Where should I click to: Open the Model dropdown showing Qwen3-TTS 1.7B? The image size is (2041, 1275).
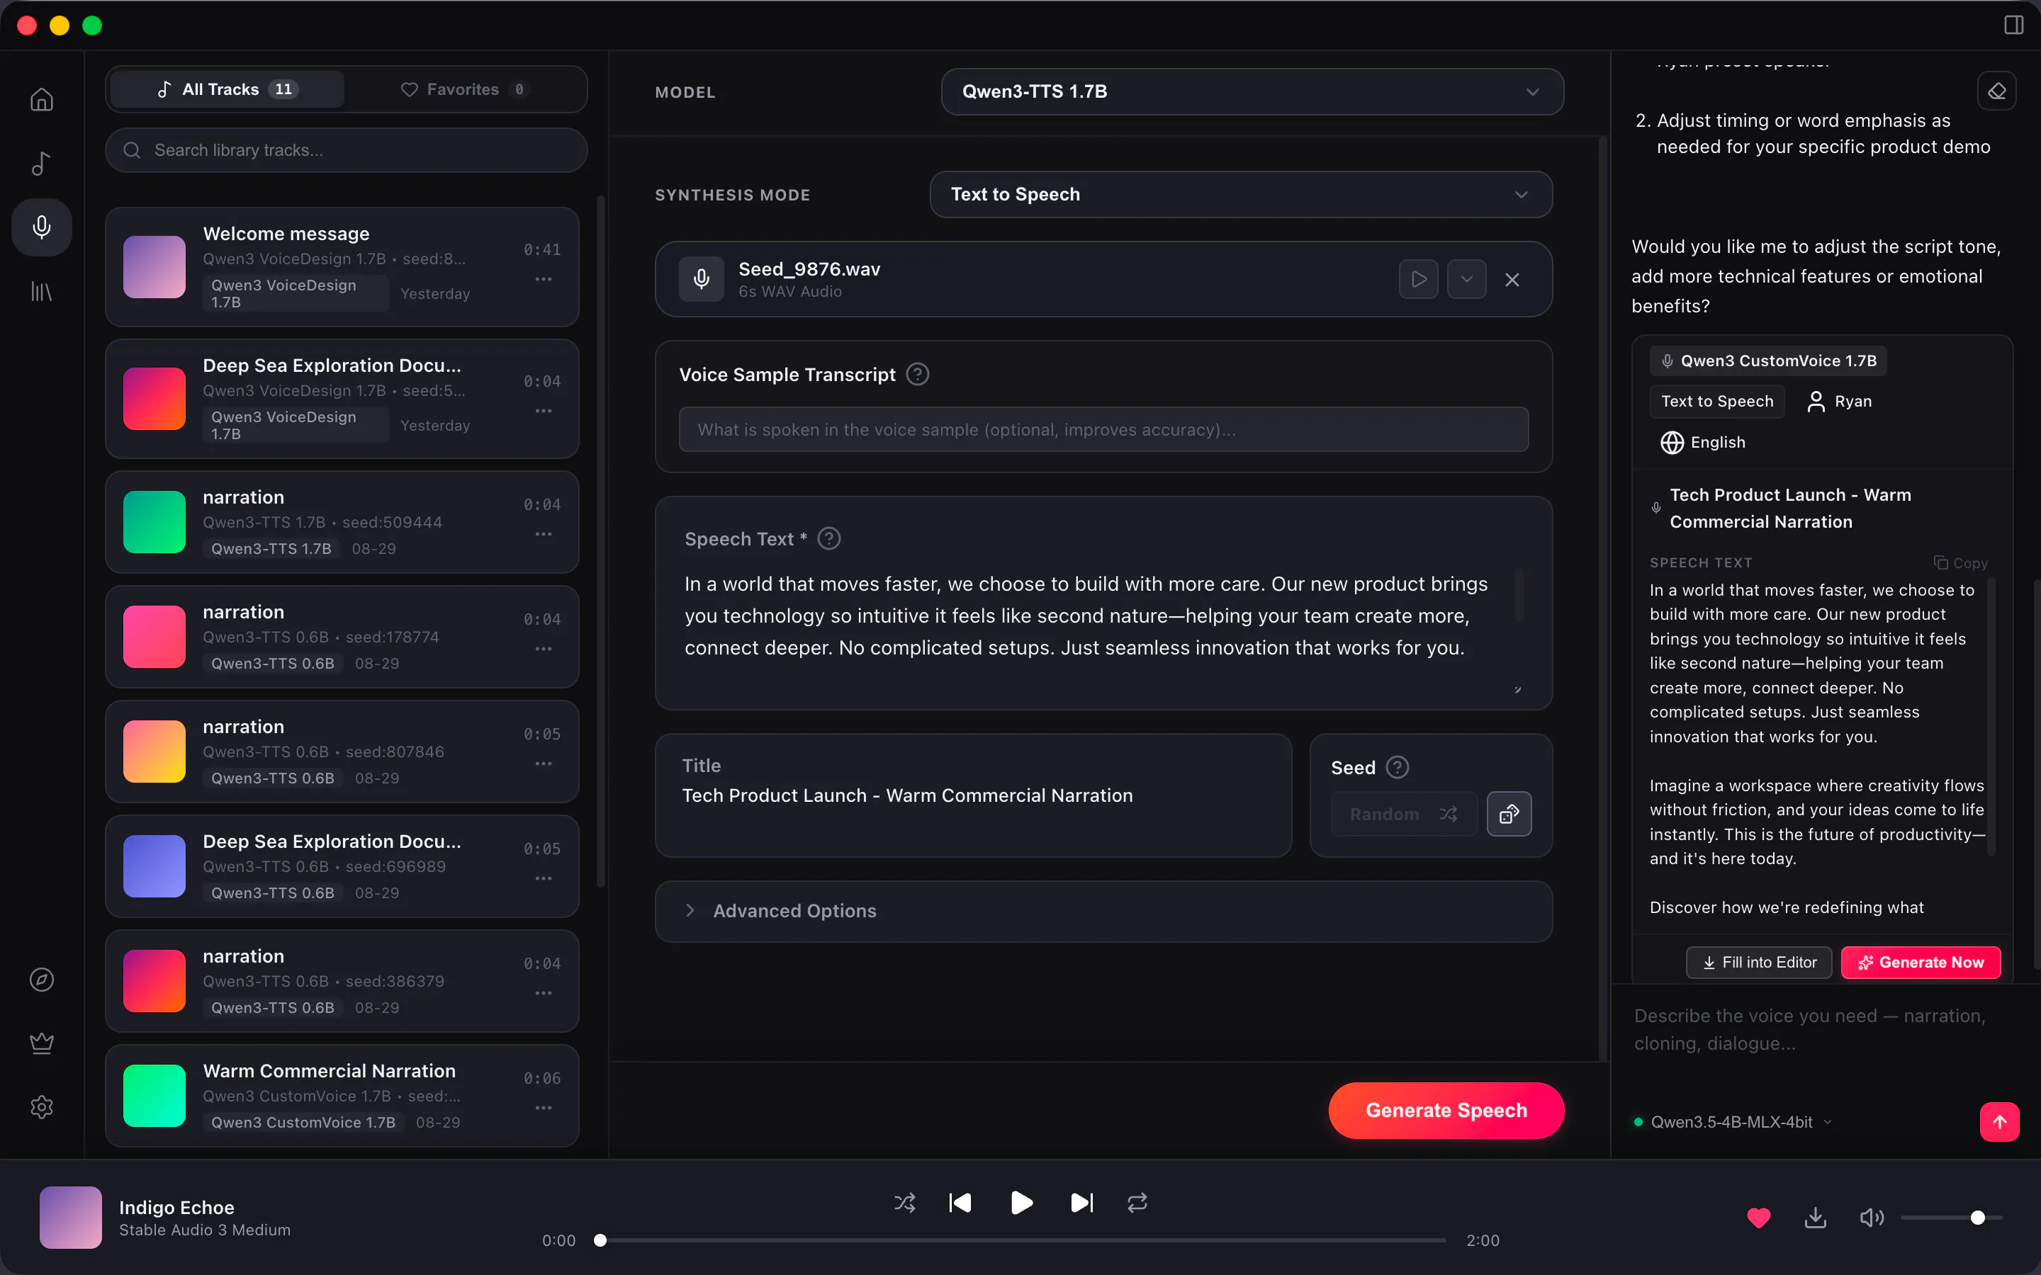click(x=1252, y=91)
